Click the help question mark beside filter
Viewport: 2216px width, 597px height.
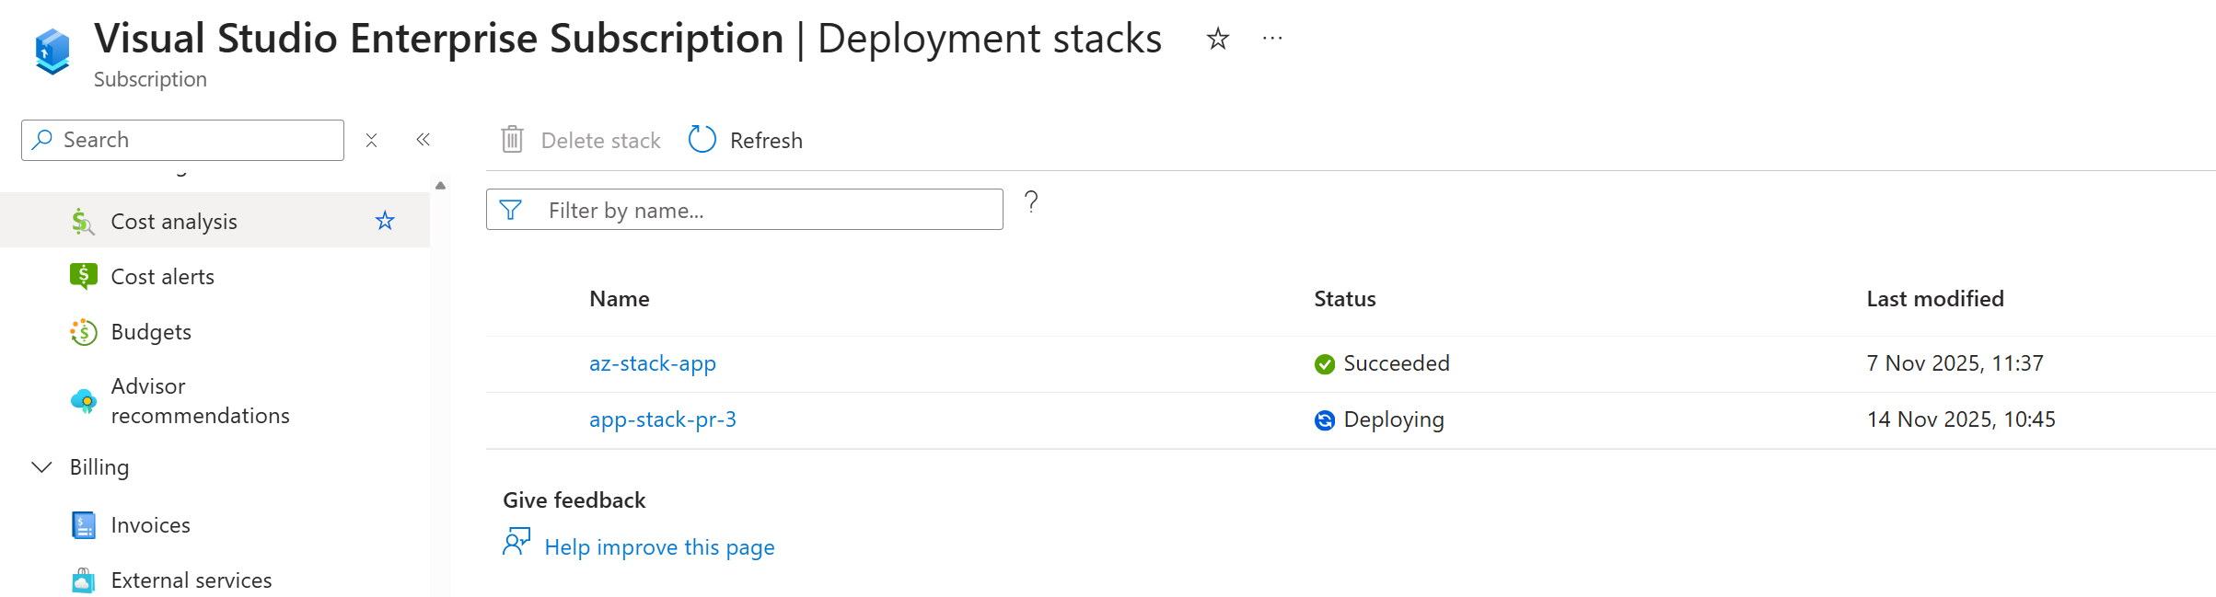coord(1031,201)
